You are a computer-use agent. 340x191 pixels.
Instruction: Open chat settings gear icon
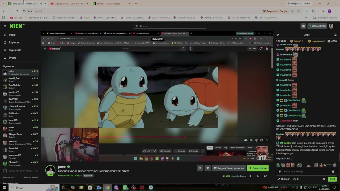click(324, 179)
